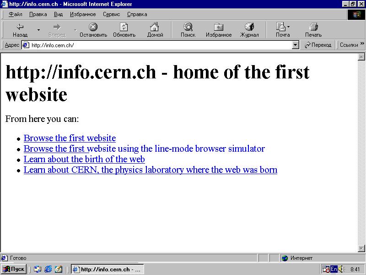
Task: Open Favorites via the Избранное icon
Action: (x=219, y=28)
